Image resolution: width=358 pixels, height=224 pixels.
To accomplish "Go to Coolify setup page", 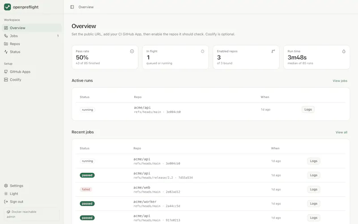I will 32,80.
